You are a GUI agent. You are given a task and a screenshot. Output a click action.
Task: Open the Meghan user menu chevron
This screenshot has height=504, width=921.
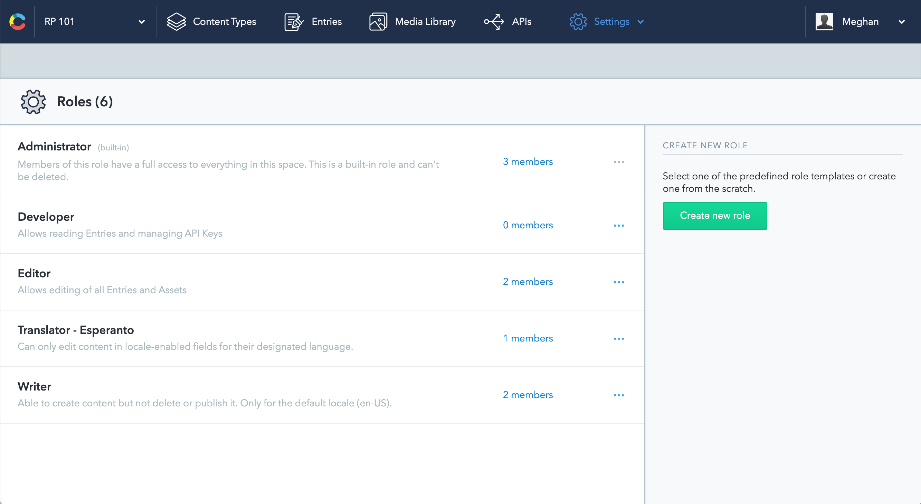click(902, 22)
